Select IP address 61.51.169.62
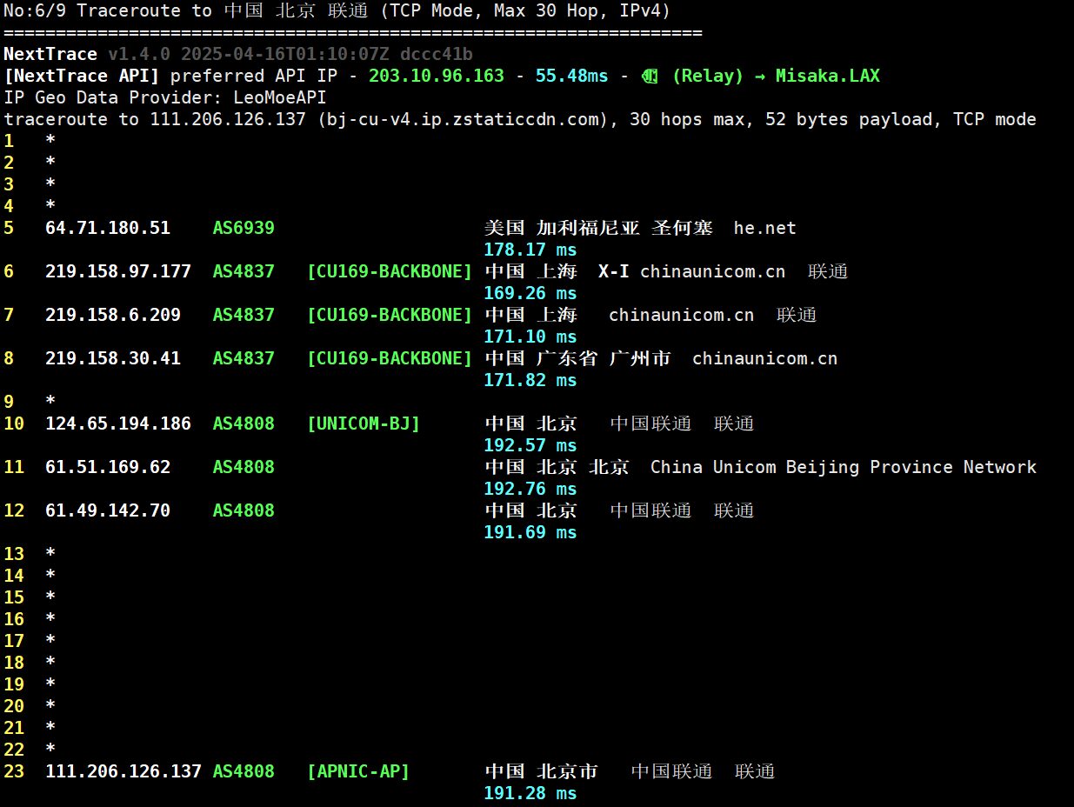 click(x=108, y=467)
